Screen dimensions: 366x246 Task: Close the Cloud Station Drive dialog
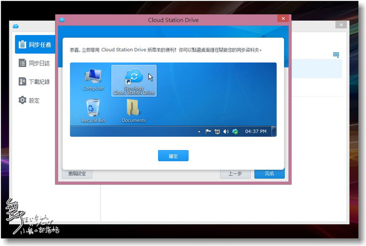283,19
